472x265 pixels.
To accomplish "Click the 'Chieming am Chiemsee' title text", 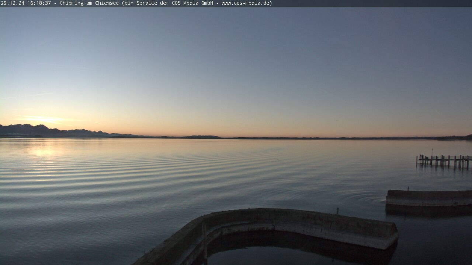I will coord(89,3).
